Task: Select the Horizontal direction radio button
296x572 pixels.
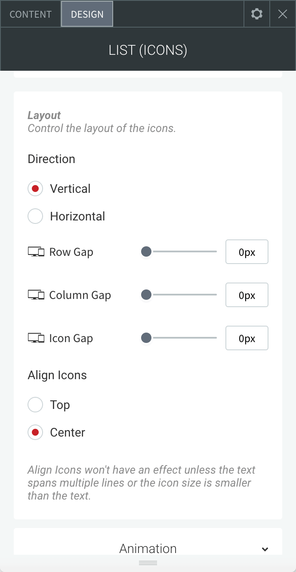Action: tap(35, 216)
